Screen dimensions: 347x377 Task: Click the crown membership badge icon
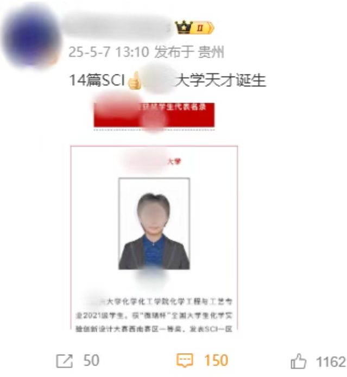(x=184, y=27)
